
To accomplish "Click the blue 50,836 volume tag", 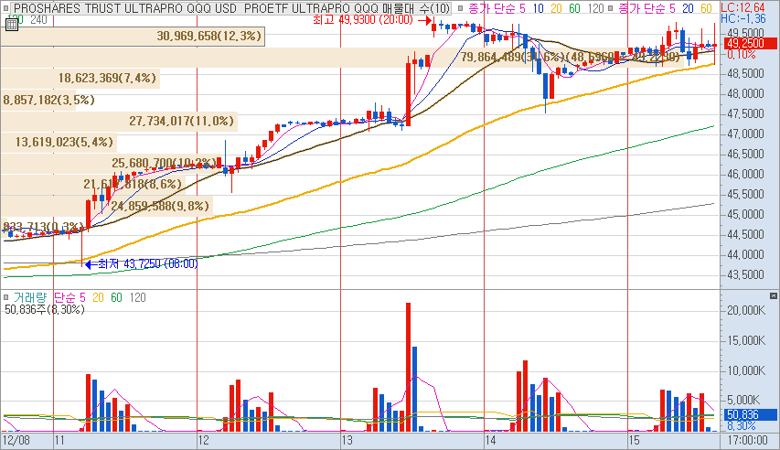I will point(749,414).
